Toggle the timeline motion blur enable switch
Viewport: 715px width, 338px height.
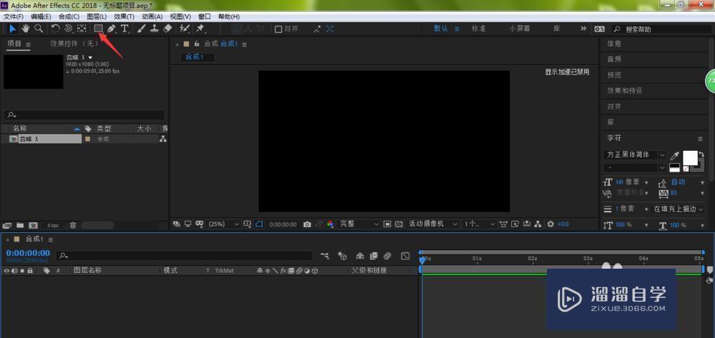(x=387, y=257)
